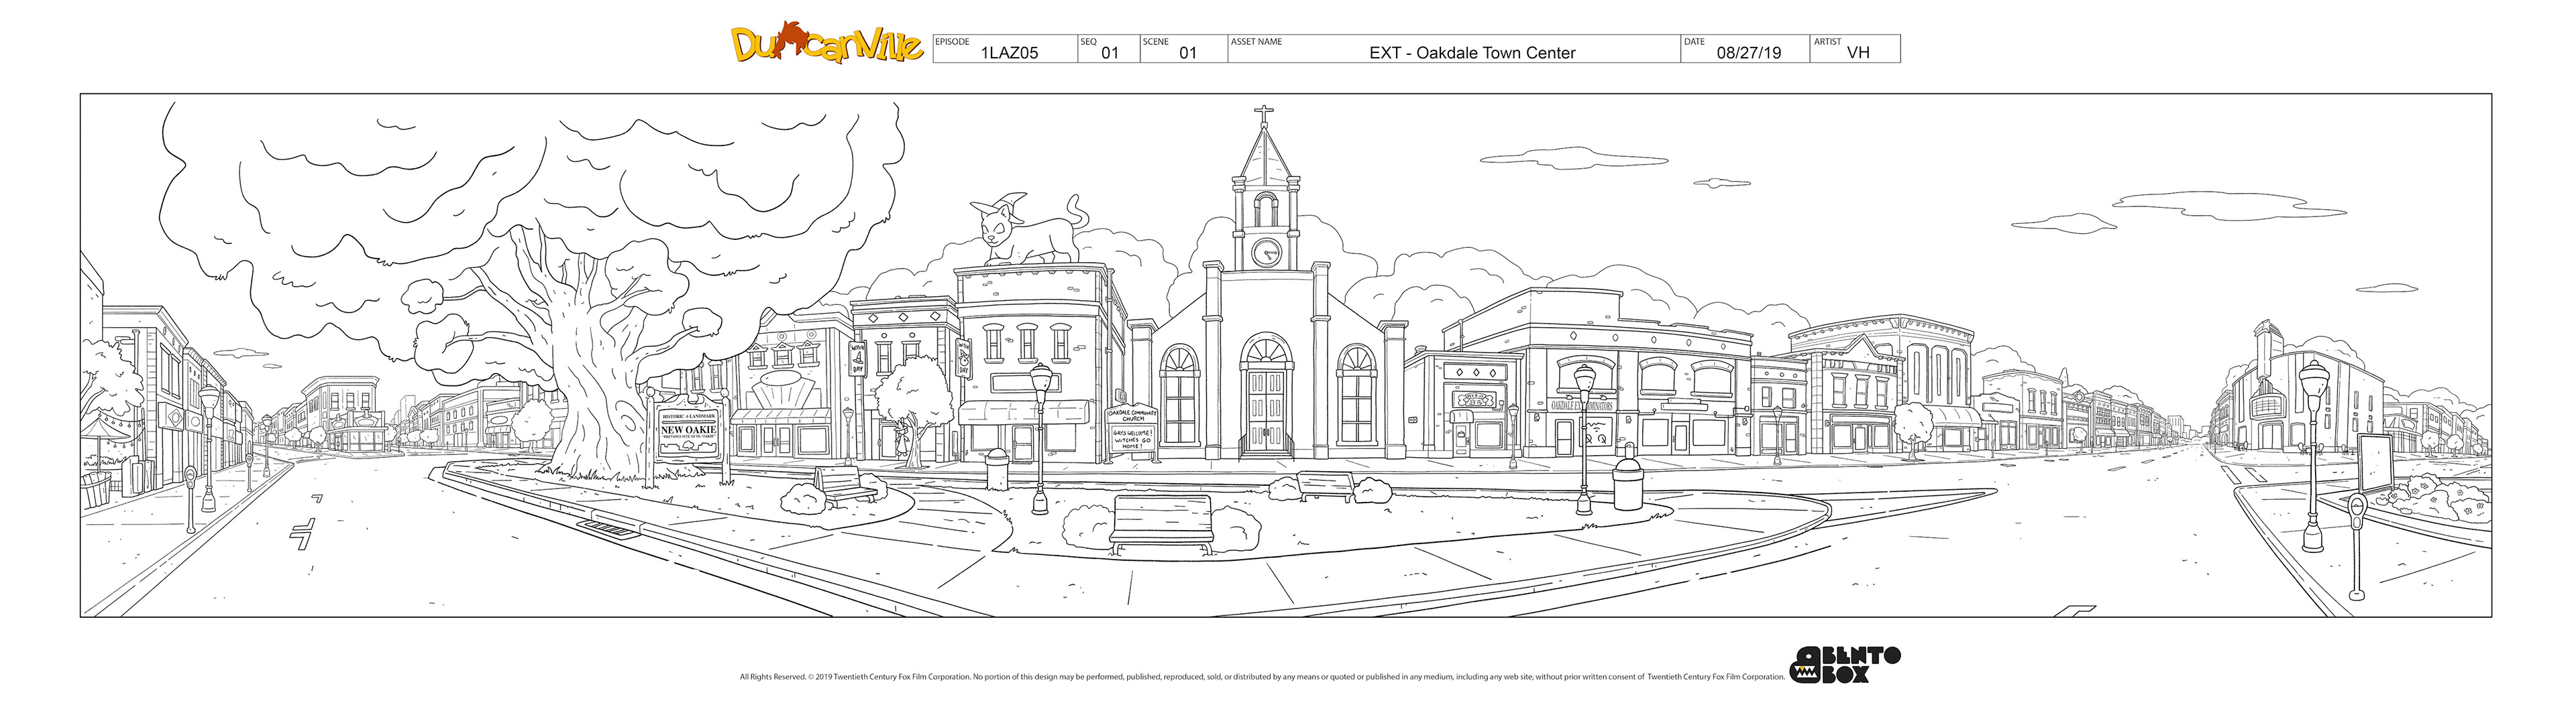Select the asset name "EXT - Oakdale Town Center"
The width and height of the screenshot is (2576, 707).
[x=1472, y=53]
